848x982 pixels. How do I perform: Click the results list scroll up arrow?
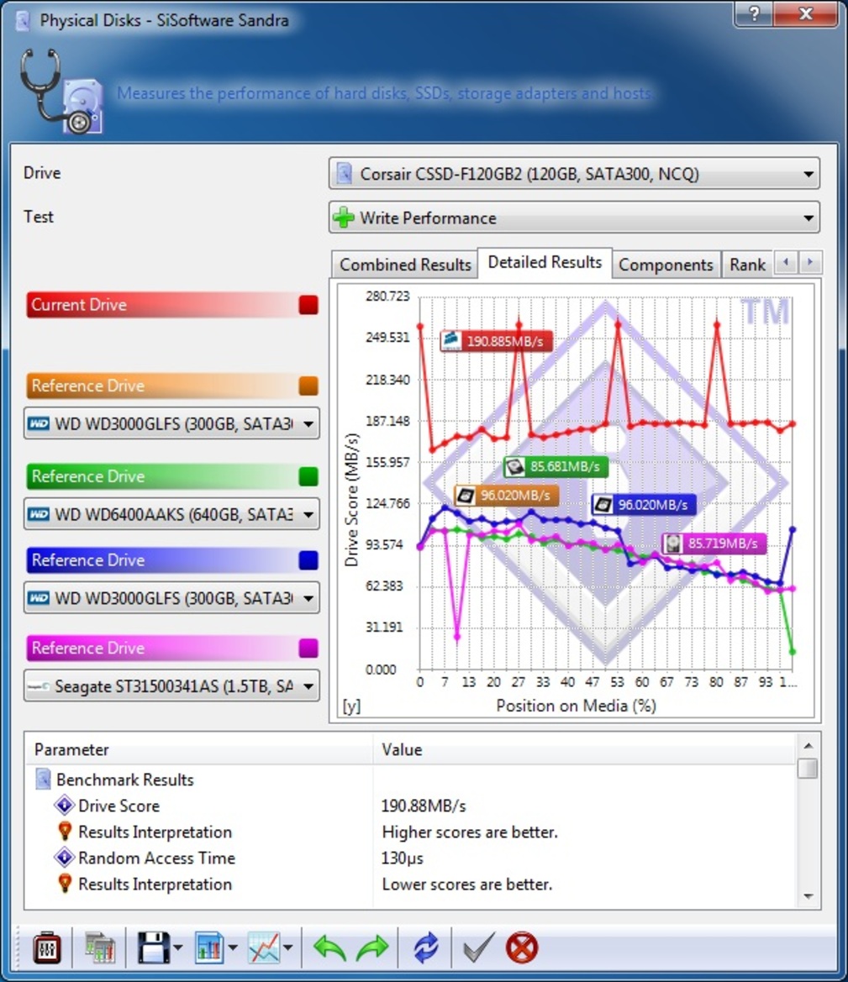808,745
